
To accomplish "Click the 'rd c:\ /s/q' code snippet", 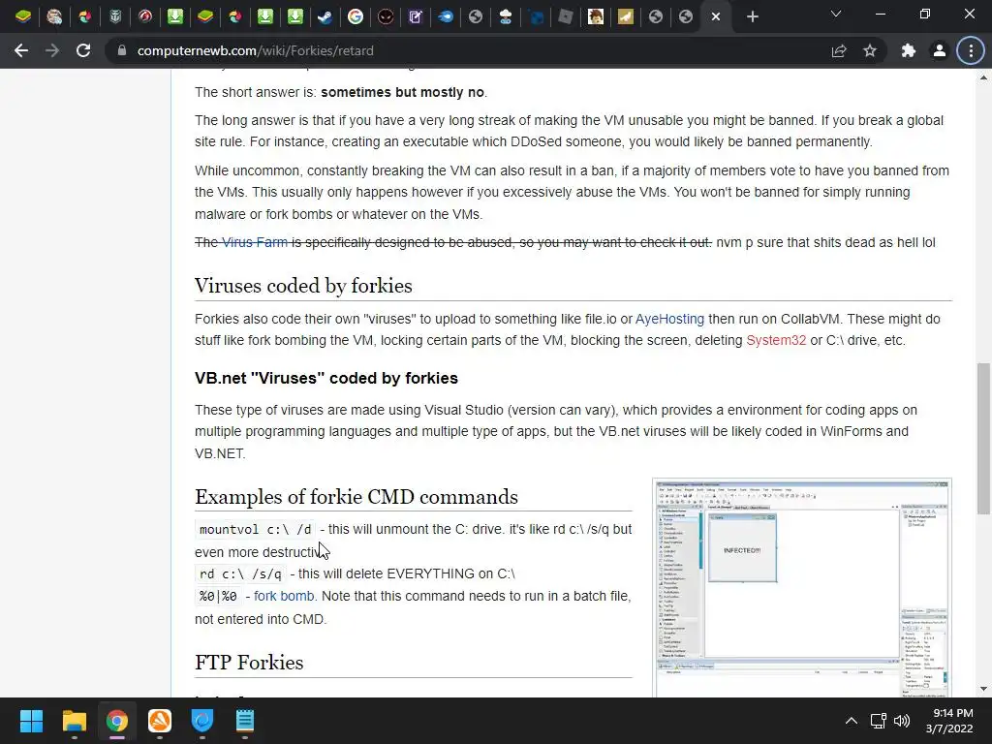I will coord(240,573).
